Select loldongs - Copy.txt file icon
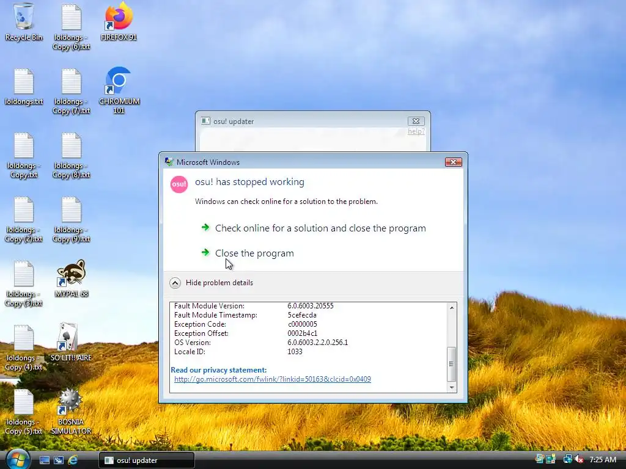 (x=24, y=156)
